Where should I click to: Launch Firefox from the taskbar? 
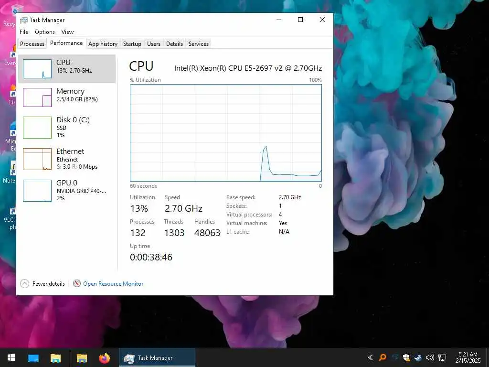tap(105, 357)
